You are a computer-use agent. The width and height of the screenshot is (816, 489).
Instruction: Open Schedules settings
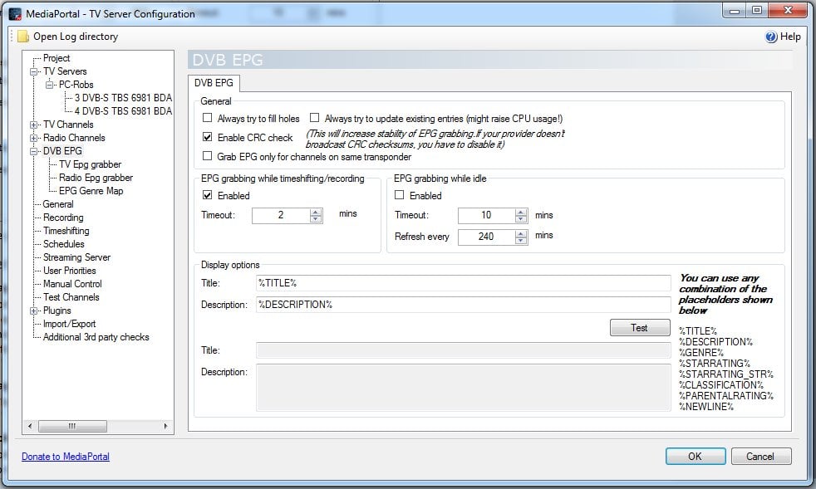coord(63,244)
